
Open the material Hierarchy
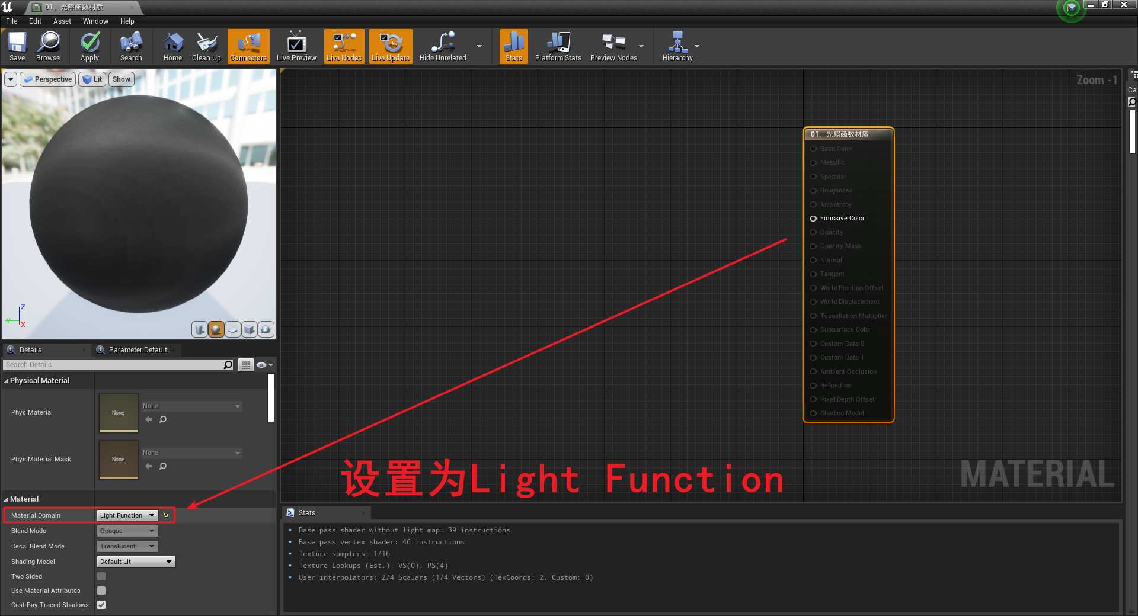[x=678, y=46]
